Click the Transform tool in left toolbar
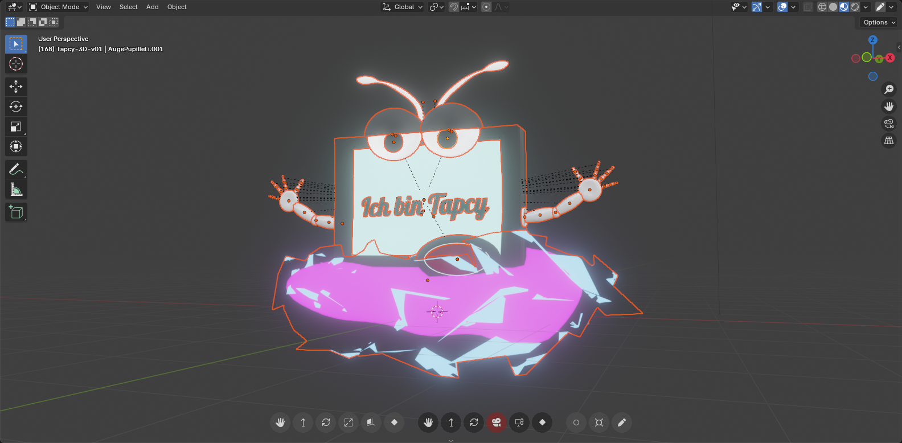Viewport: 902px width, 443px height. pos(16,146)
